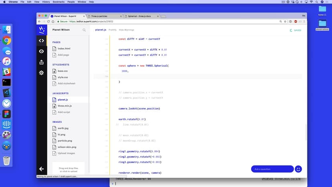
Task: Open earth.jpg from the Images list
Action: 63,128
